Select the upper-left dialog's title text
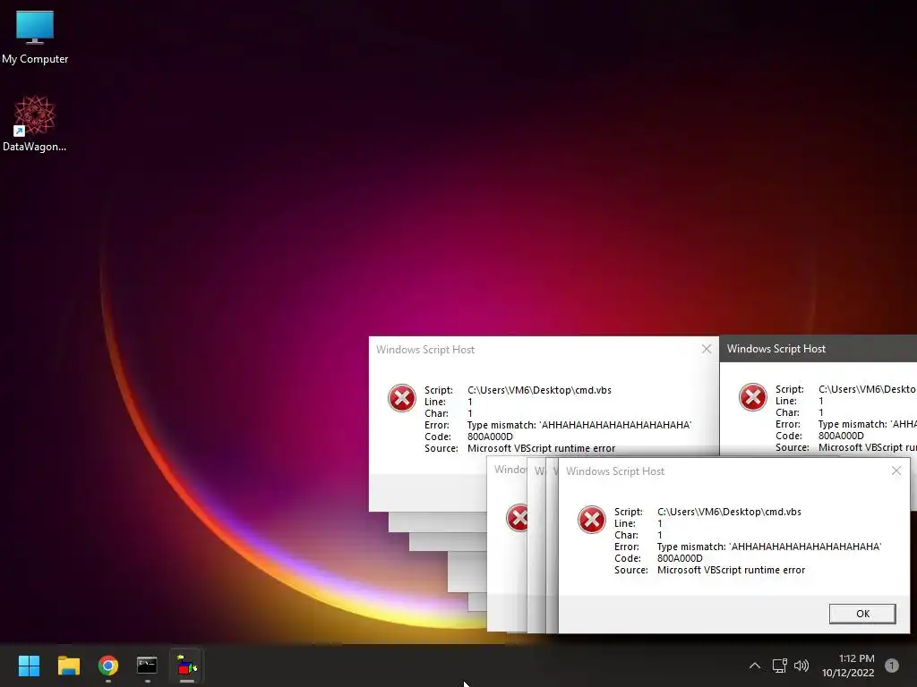The height and width of the screenshot is (687, 917). pos(425,350)
